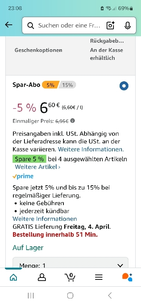Open the account profile icon
The height and width of the screenshot is (305, 141).
pyautogui.click(x=42, y=277)
